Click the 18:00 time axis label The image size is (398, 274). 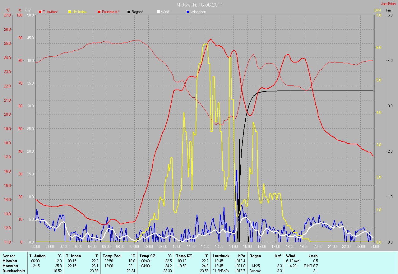click(290, 247)
